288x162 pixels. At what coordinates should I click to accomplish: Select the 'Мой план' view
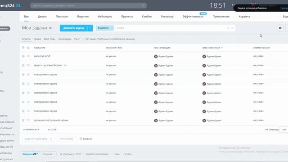49,39
